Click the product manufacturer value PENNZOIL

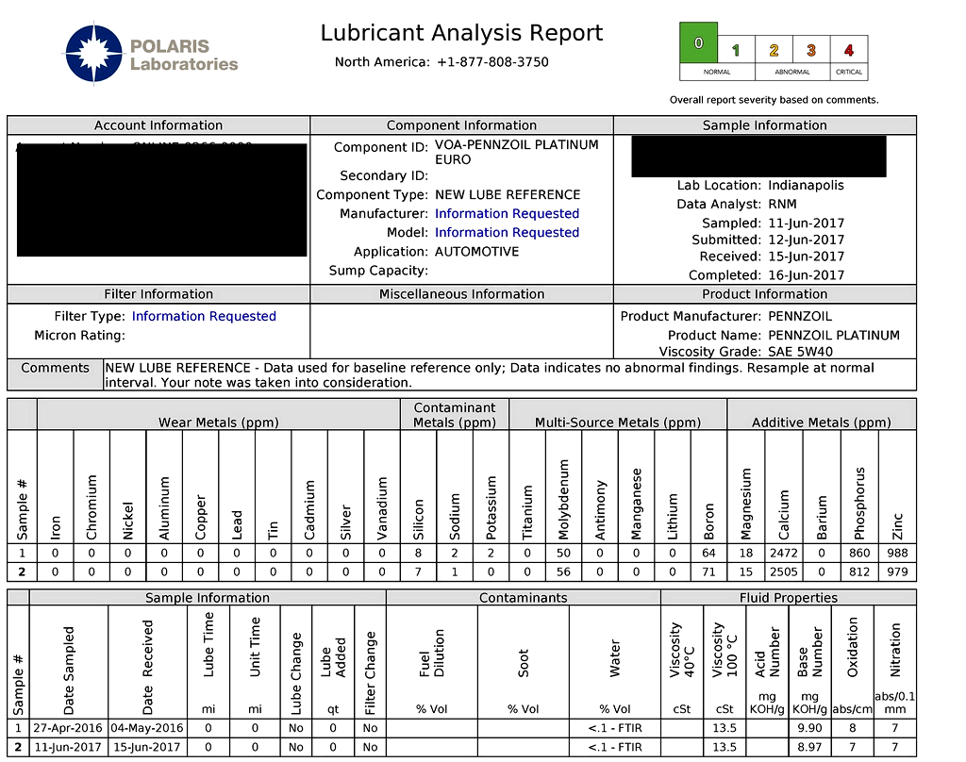click(x=800, y=317)
